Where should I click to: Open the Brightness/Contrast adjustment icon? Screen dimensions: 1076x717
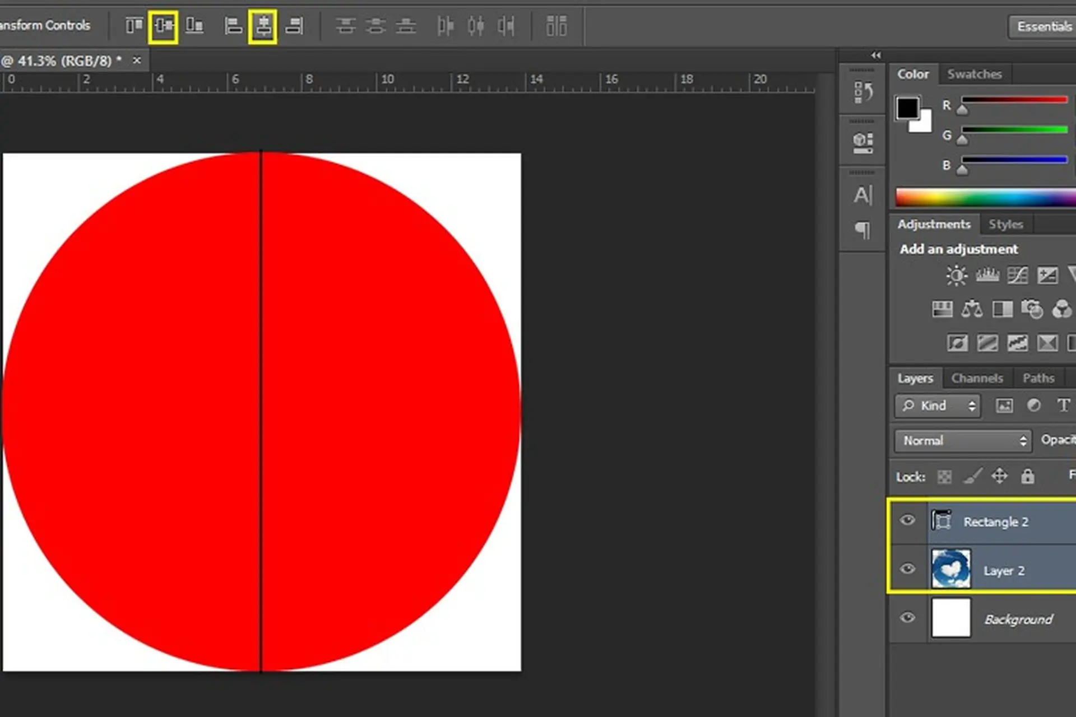click(956, 276)
